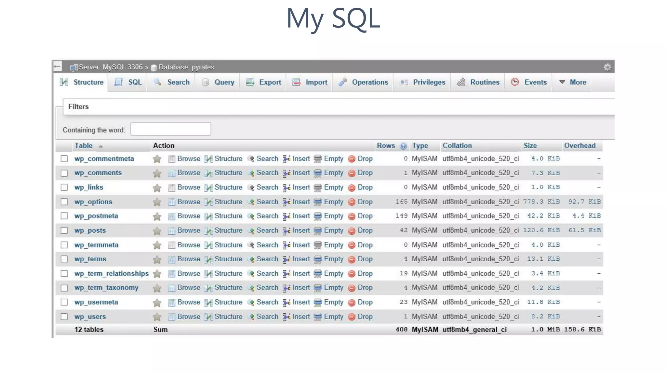Screen dimensions: 666x374
Task: Click the Structure icon for wp_term_taxonomy
Action: pos(208,288)
